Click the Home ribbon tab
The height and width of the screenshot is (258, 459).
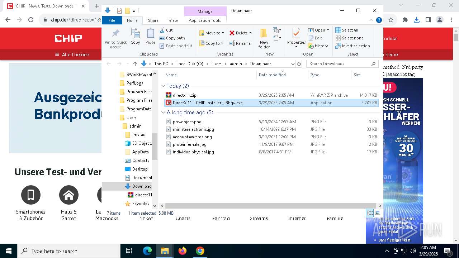point(132,20)
